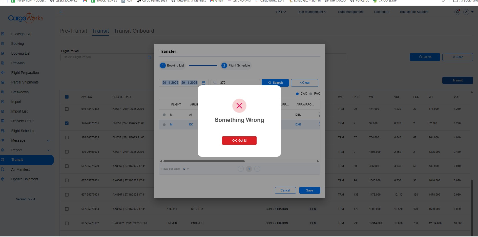Click the user profile avatar icon
Screen dimensions: 478x237
click(466, 12)
